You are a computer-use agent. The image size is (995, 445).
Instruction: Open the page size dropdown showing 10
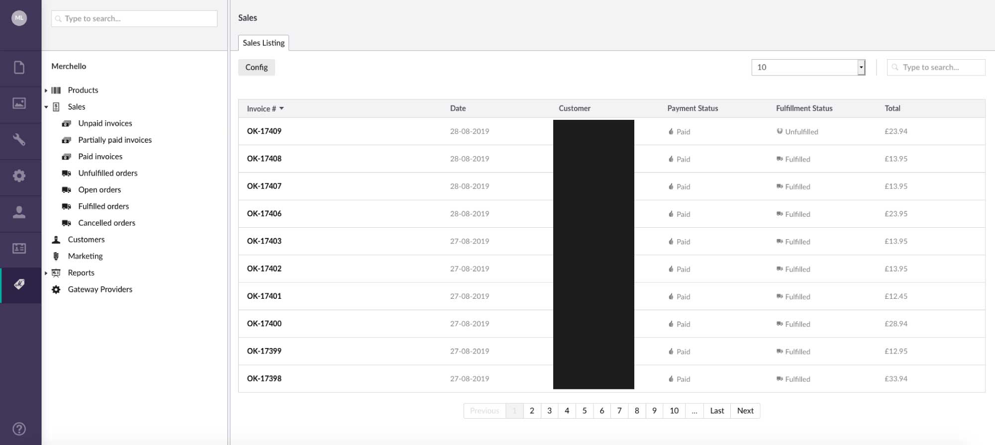(808, 67)
